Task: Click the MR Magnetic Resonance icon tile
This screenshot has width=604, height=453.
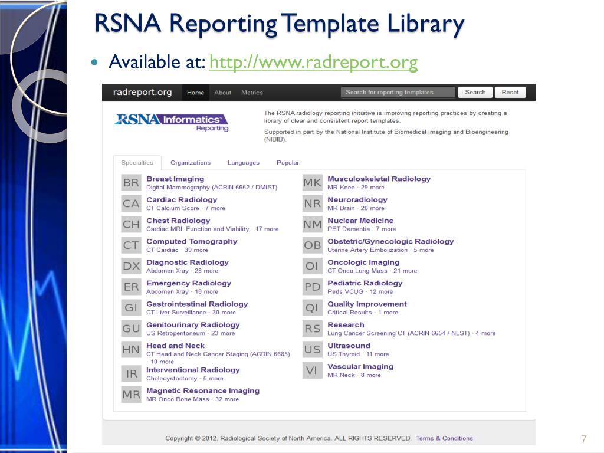Action: pyautogui.click(x=131, y=395)
